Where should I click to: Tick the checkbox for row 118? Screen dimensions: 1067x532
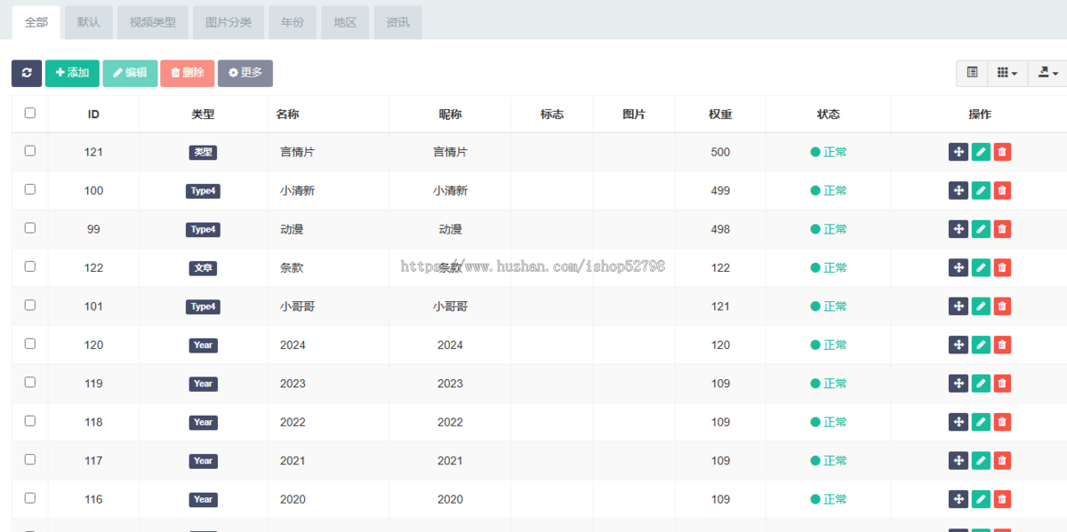point(30,421)
